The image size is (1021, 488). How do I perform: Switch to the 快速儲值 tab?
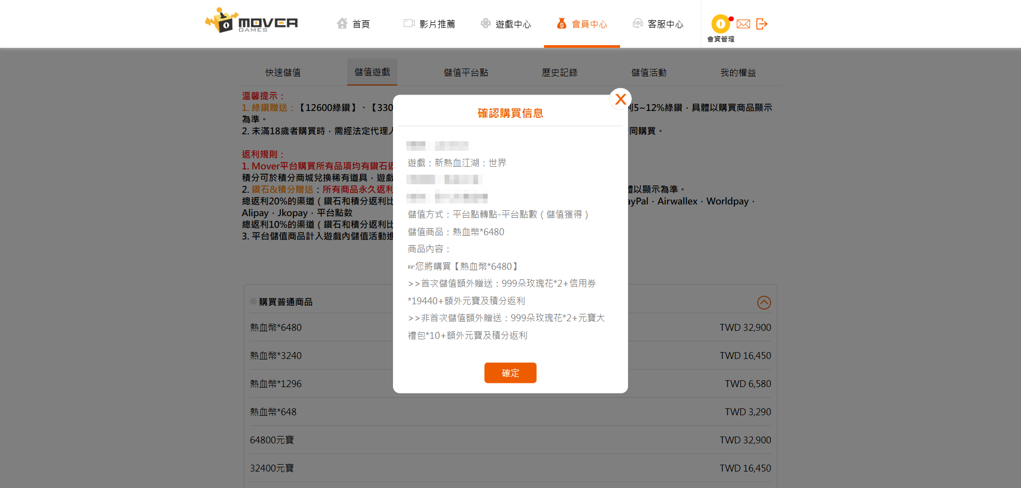[283, 72]
